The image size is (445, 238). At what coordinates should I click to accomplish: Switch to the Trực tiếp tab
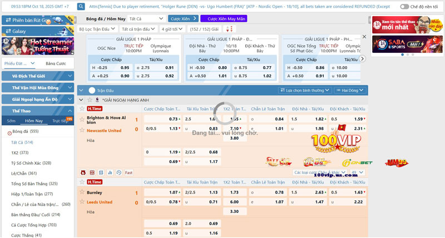coord(60,121)
